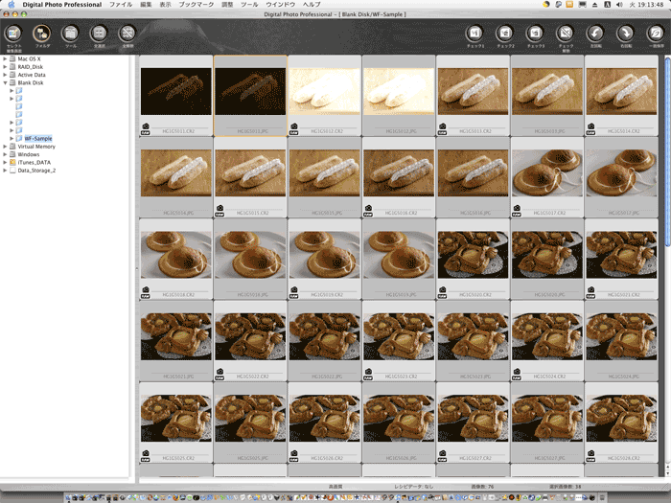Click the Data_Storage_2 drive icon
Viewport: 671px width, 503px height.
pos(12,171)
